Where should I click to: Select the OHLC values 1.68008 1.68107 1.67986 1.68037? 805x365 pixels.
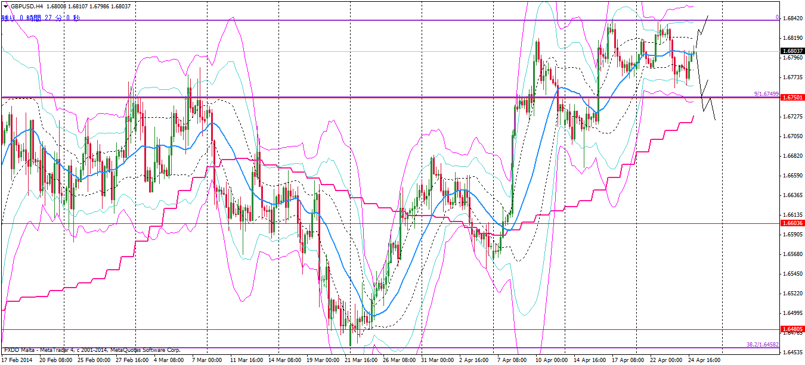pos(89,6)
